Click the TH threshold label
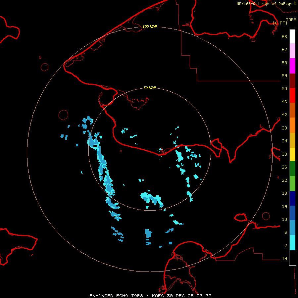This screenshot has width=298, height=298. 284,259
